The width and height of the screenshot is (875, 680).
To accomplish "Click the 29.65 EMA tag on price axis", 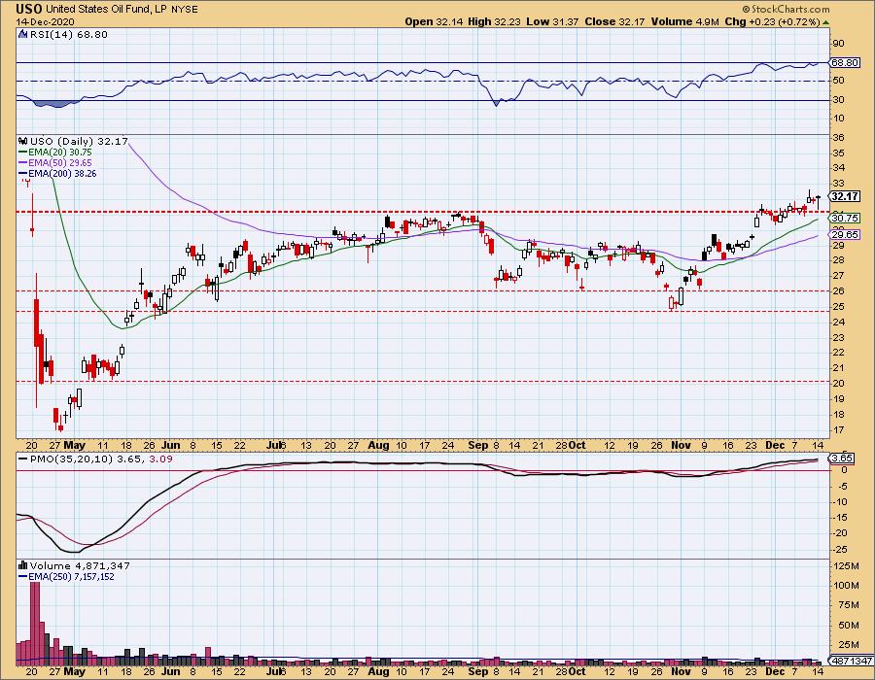I will (845, 235).
